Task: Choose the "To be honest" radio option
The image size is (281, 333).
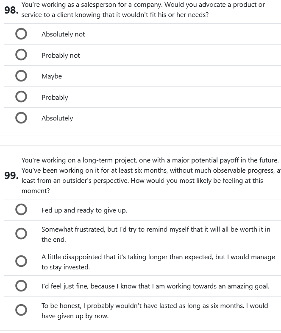Action: [x=21, y=311]
